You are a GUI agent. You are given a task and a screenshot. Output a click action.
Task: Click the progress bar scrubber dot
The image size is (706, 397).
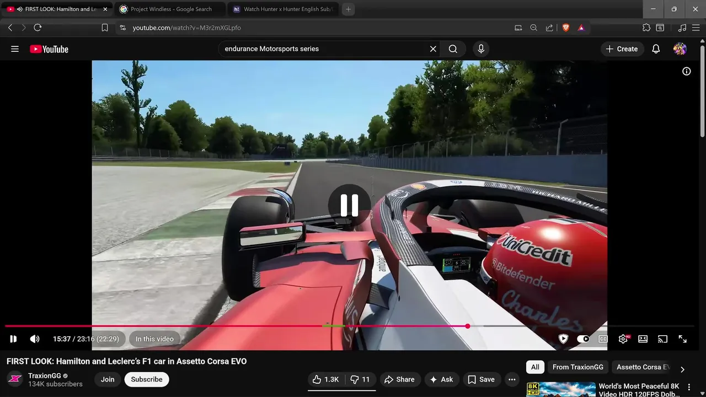[x=468, y=326]
